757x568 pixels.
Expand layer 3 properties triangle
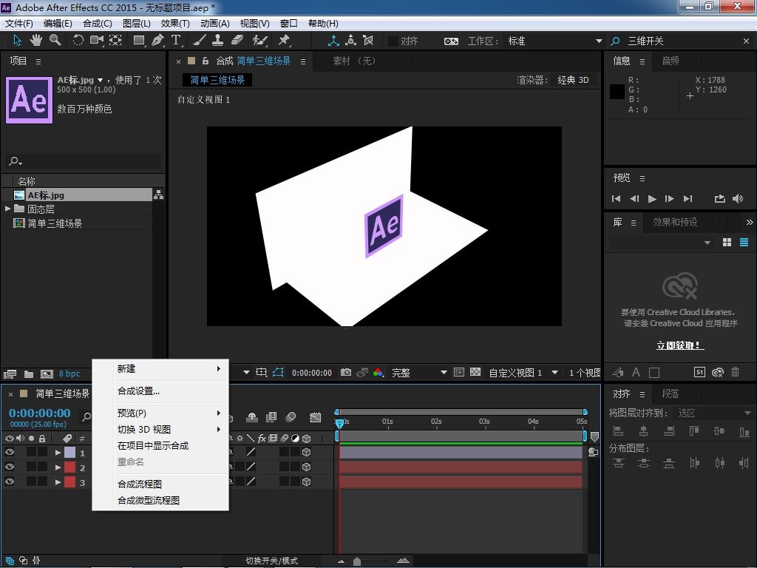pos(58,481)
